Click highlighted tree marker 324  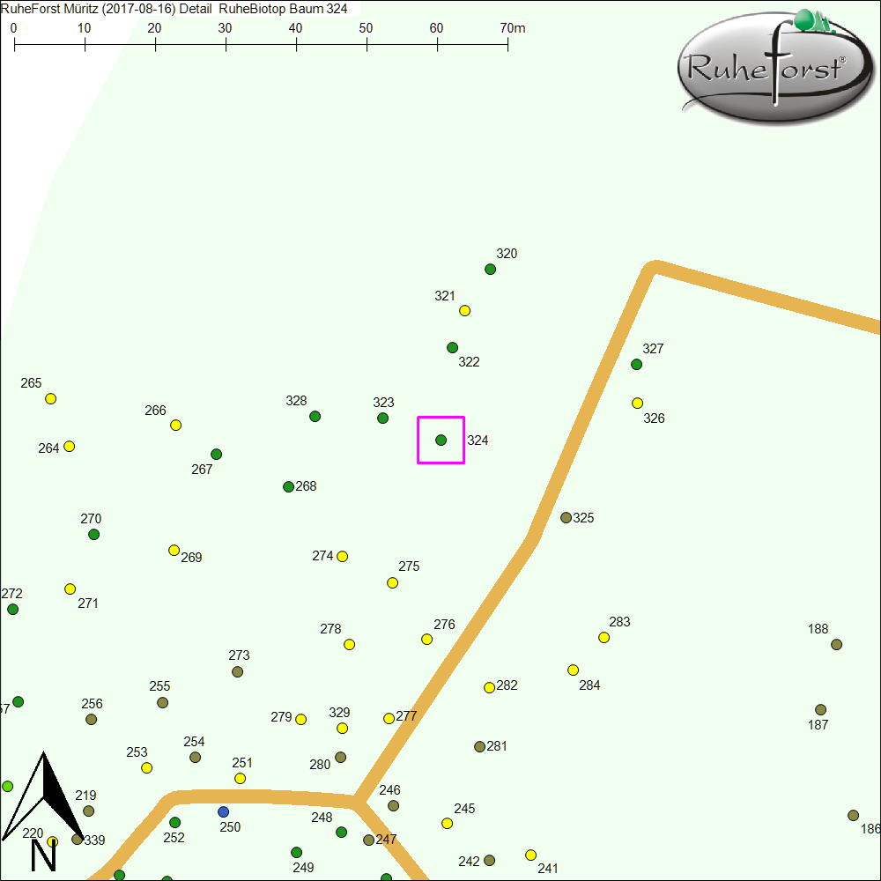point(441,440)
